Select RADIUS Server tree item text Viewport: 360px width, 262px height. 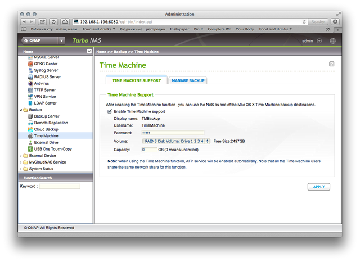[47, 77]
